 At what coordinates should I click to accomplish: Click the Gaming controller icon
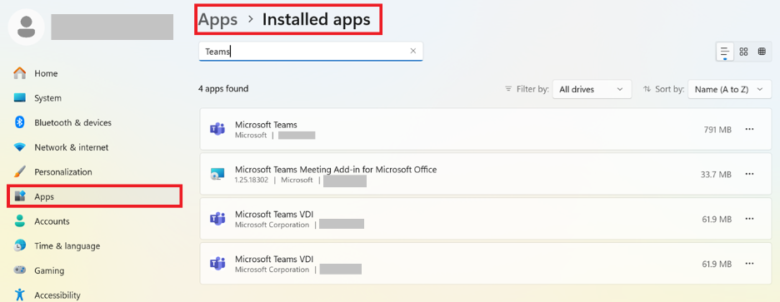click(20, 270)
